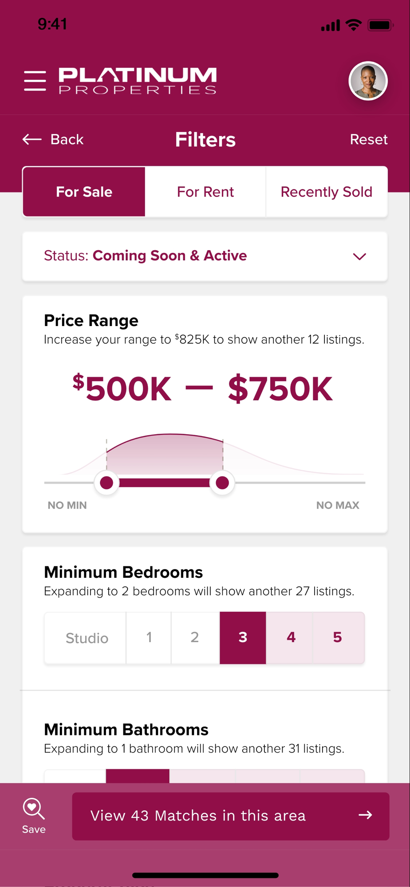Tap the battery indicator icon
Image resolution: width=410 pixels, height=887 pixels.
(x=380, y=25)
